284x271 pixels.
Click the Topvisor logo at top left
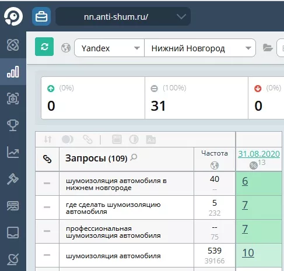pyautogui.click(x=13, y=16)
